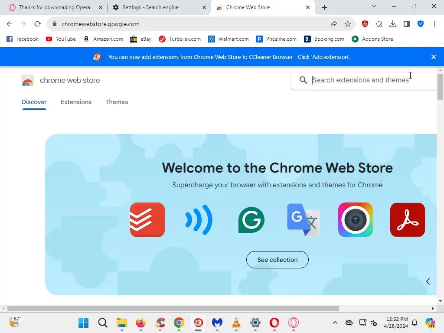Open the Booking.com bookmark

tap(324, 39)
